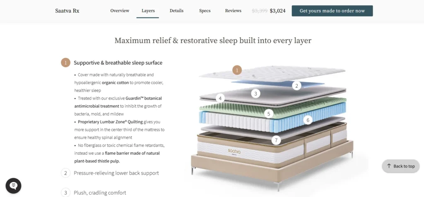Click layer marker 5 on green foam
Image resolution: width=424 pixels, height=197 pixels.
point(268,114)
